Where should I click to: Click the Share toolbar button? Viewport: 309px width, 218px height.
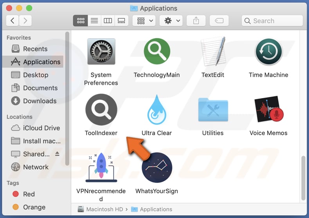pyautogui.click(x=196, y=21)
